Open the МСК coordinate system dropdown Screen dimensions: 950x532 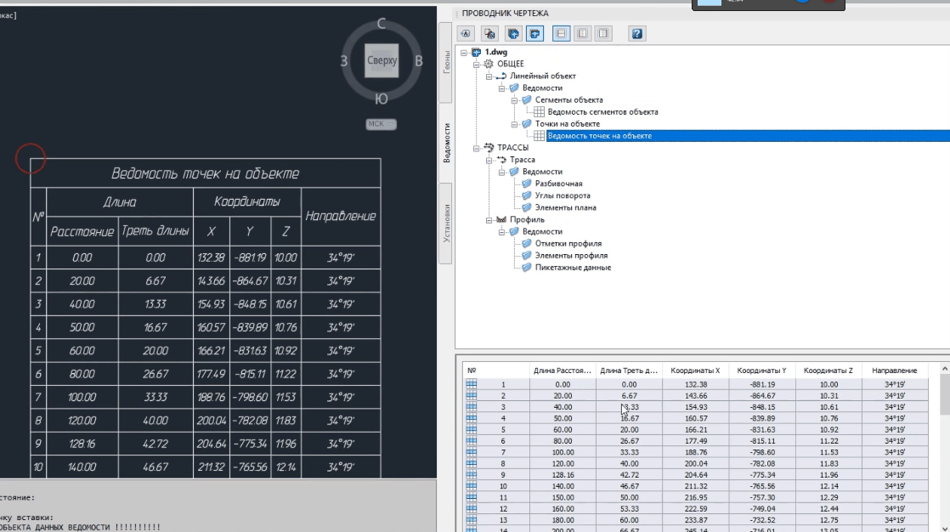pyautogui.click(x=382, y=124)
